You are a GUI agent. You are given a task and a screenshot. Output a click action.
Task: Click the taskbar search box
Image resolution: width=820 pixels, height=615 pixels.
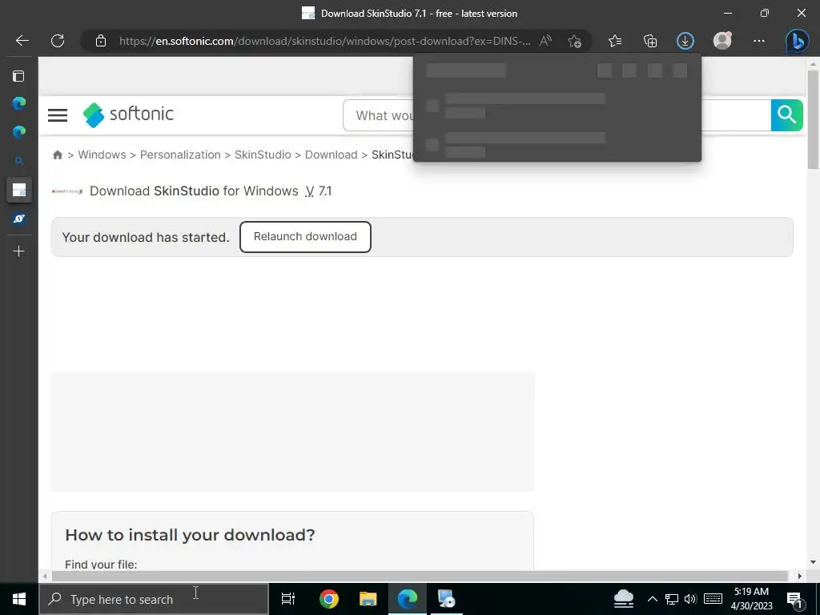154,599
